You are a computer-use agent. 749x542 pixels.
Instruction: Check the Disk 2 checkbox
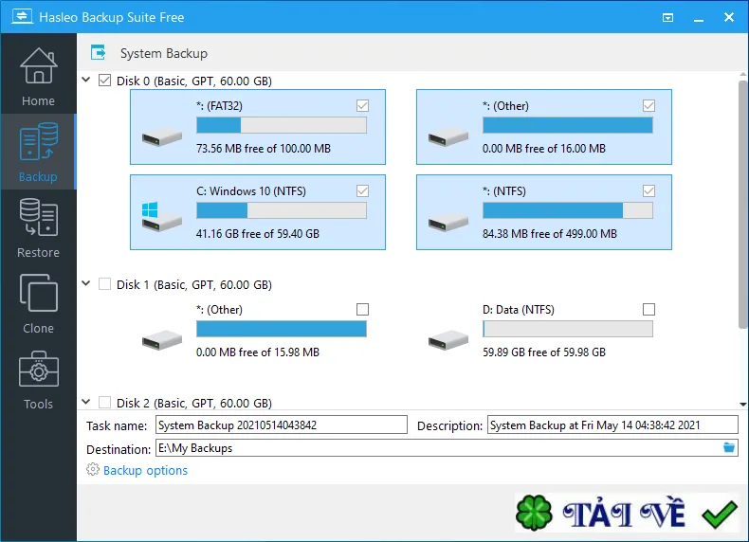point(104,402)
